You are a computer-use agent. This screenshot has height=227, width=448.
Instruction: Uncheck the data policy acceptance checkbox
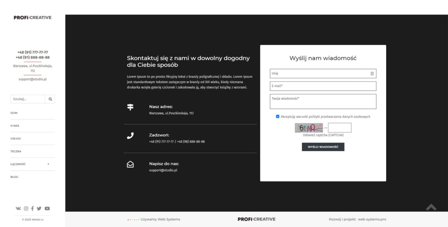(278, 117)
